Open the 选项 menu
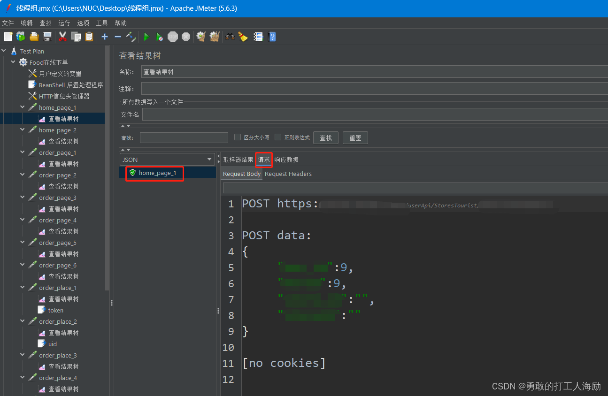 pyautogui.click(x=83, y=23)
